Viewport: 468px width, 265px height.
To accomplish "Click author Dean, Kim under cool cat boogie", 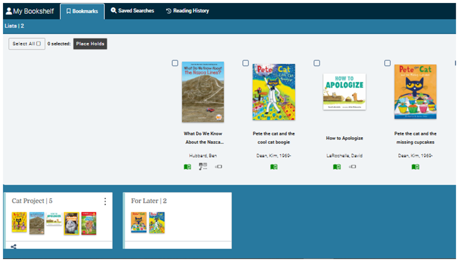I will 274,156.
